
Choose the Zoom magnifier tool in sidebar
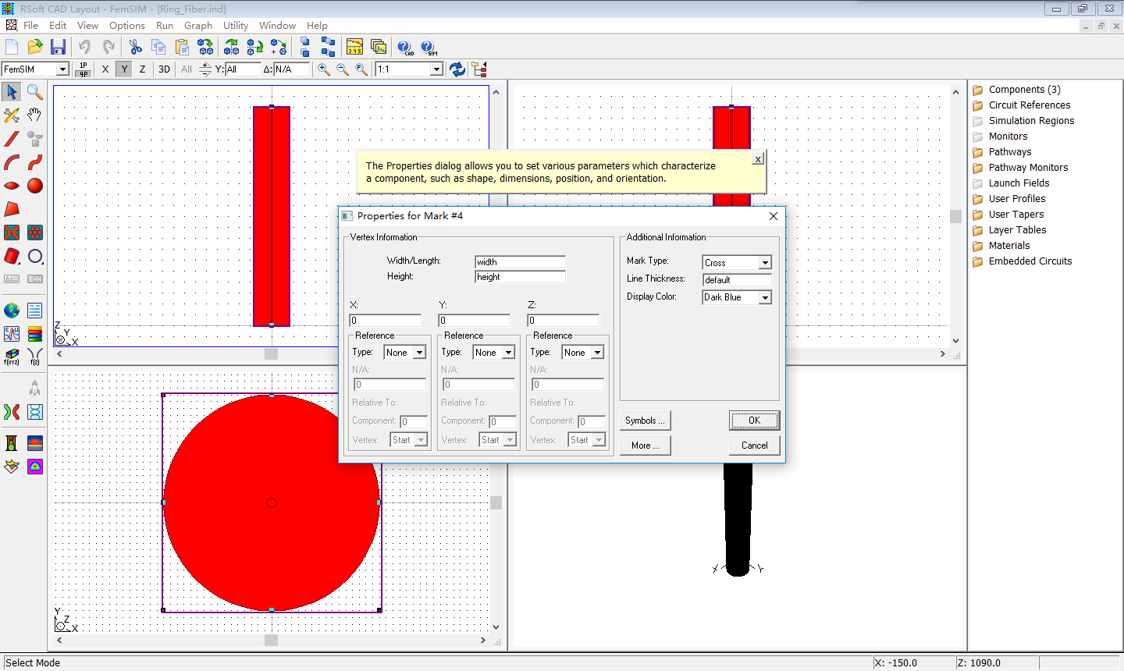34,92
